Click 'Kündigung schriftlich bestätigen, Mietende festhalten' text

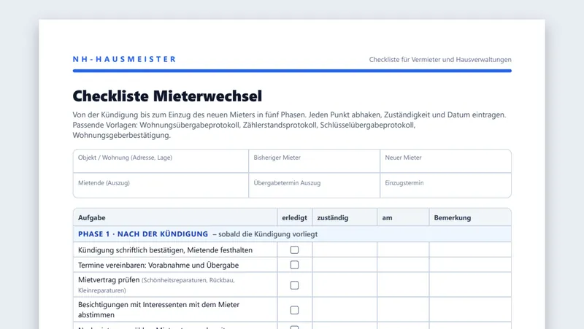[x=166, y=250]
